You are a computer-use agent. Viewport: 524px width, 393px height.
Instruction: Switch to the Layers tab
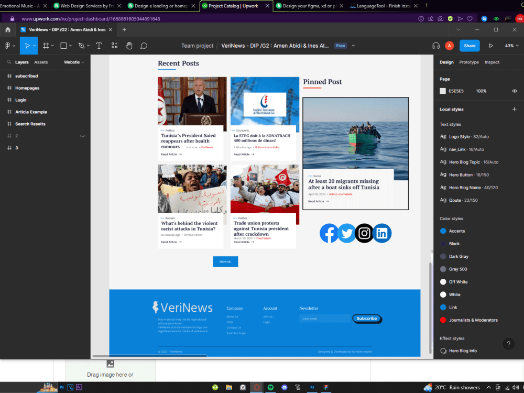tap(21, 62)
